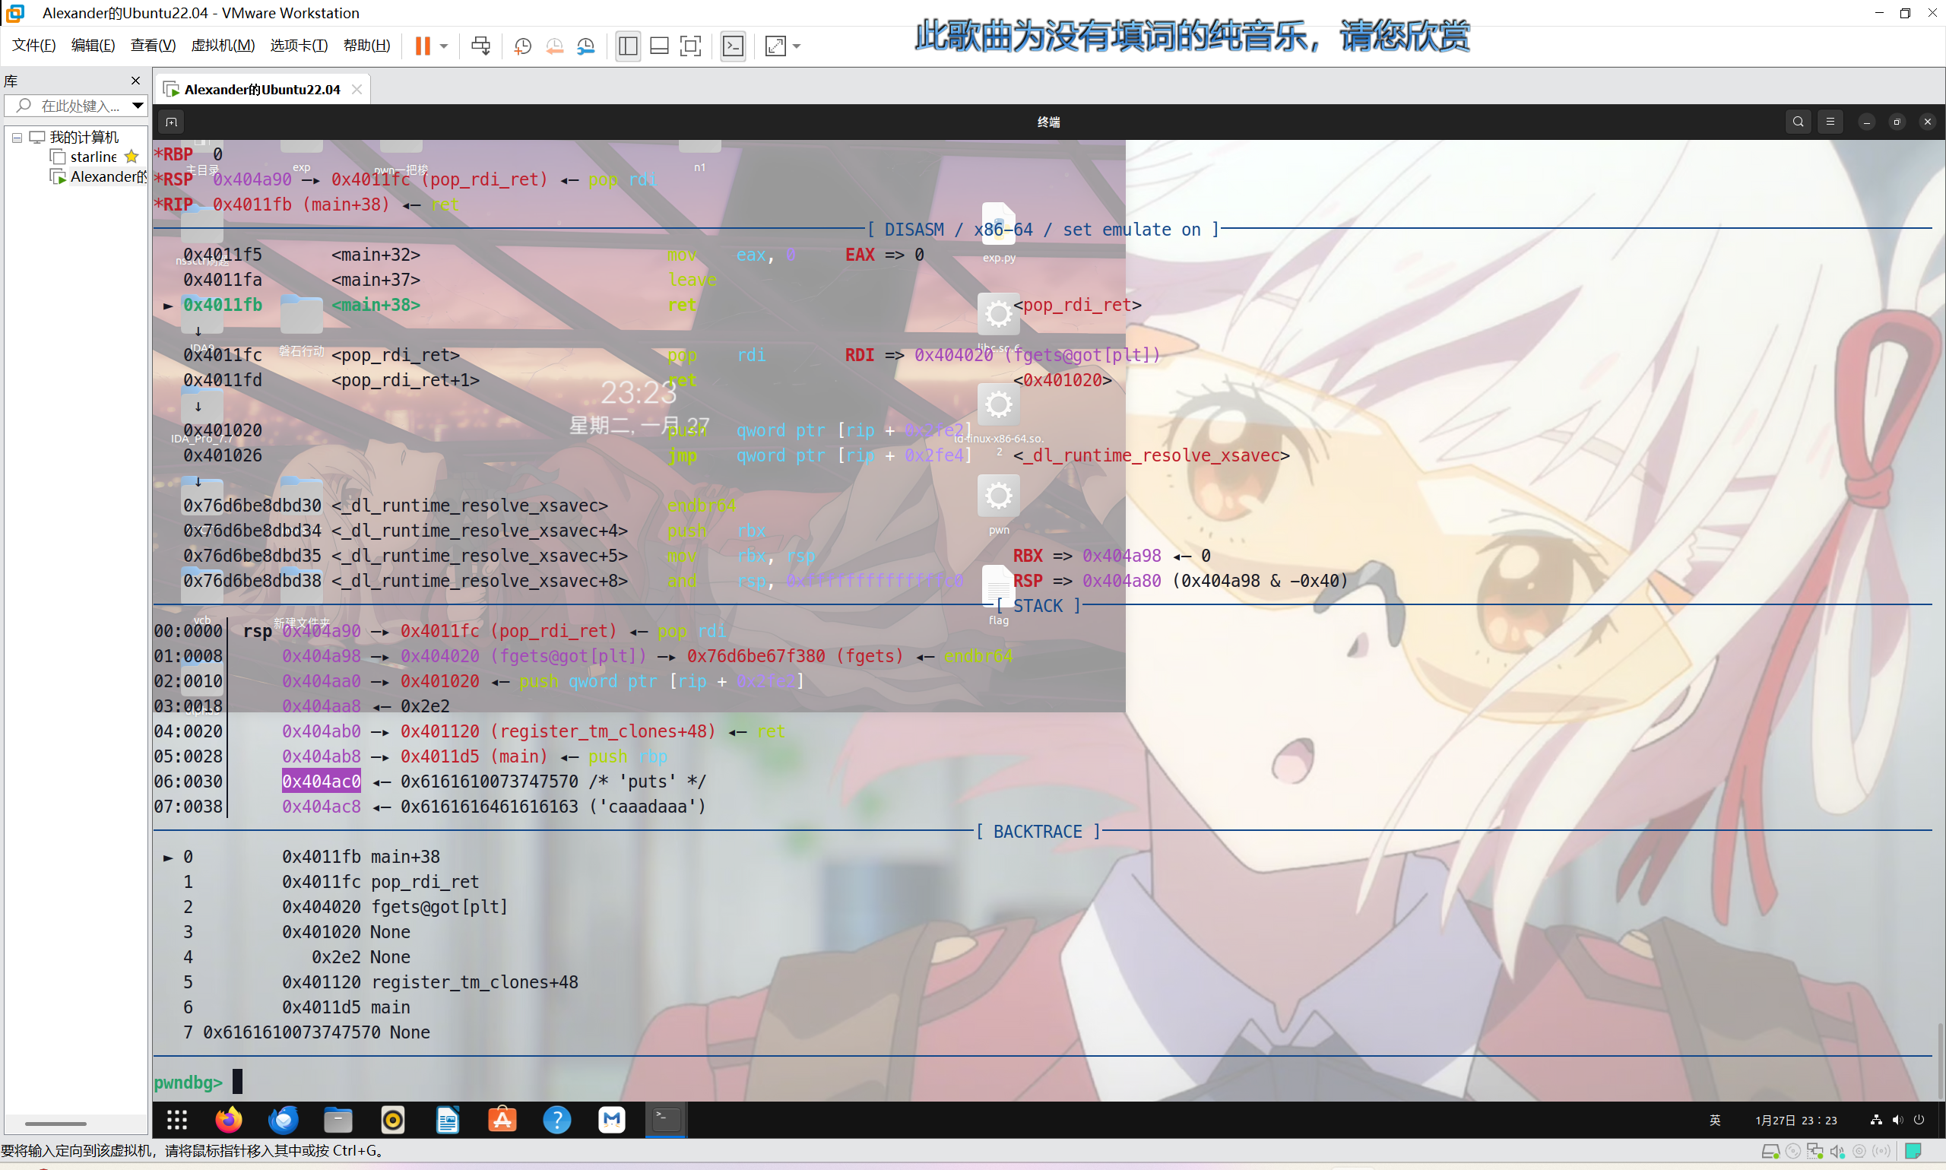Viewport: 1946px width, 1170px height.
Task: Open the power options dropdown arrow
Action: pos(445,46)
